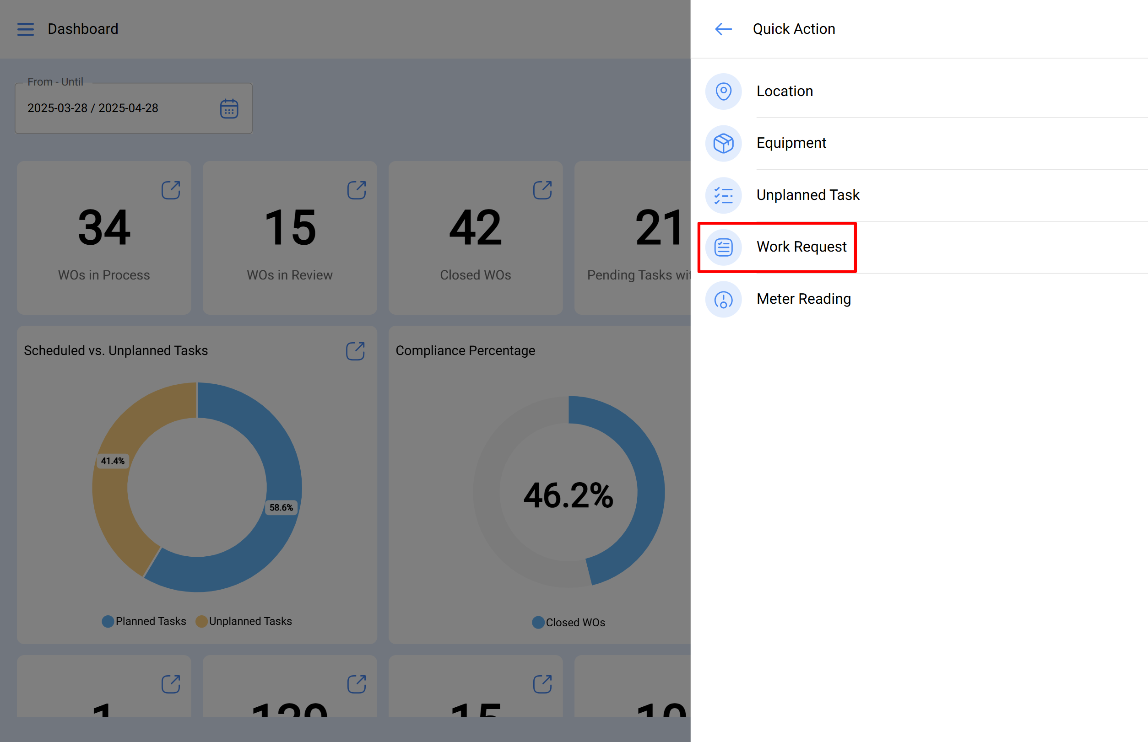Click the Compliance Percentage heading
The image size is (1148, 742).
(x=465, y=350)
